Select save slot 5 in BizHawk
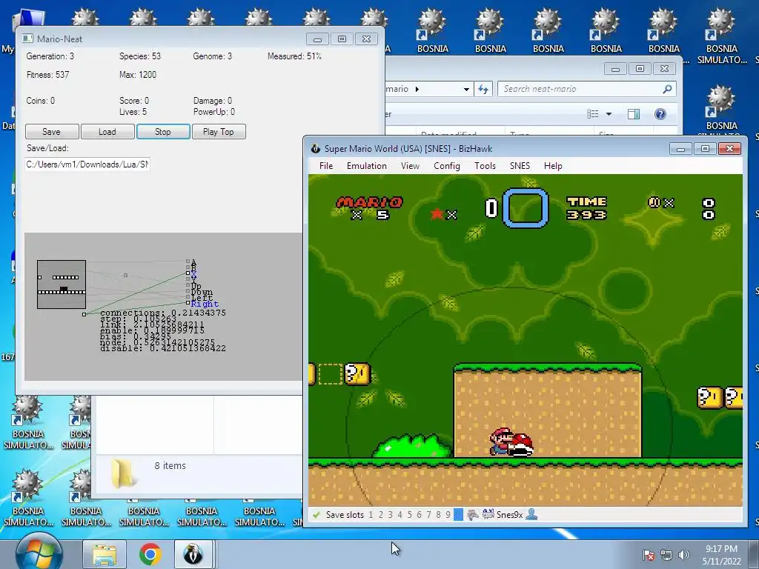Viewport: 759px width, 569px height. [x=409, y=515]
